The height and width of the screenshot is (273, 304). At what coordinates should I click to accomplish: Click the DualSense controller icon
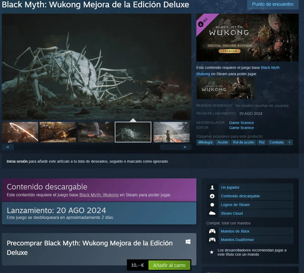coord(212,240)
